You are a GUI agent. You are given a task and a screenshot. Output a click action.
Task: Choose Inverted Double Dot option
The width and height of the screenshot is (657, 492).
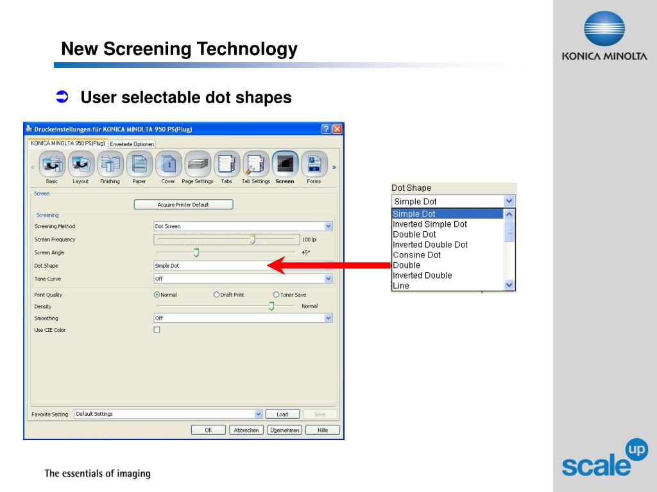coord(447,245)
